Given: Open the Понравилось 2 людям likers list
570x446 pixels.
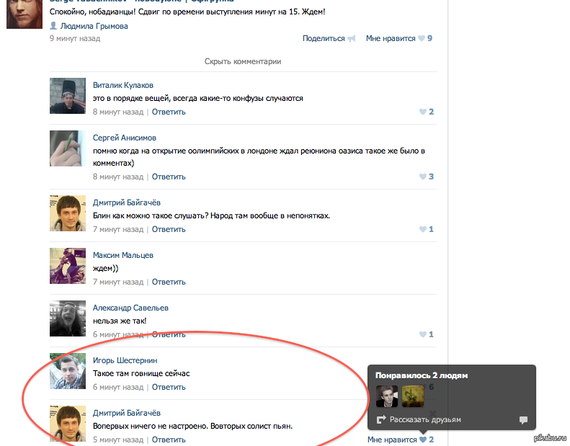Looking at the screenshot, I should [x=421, y=376].
